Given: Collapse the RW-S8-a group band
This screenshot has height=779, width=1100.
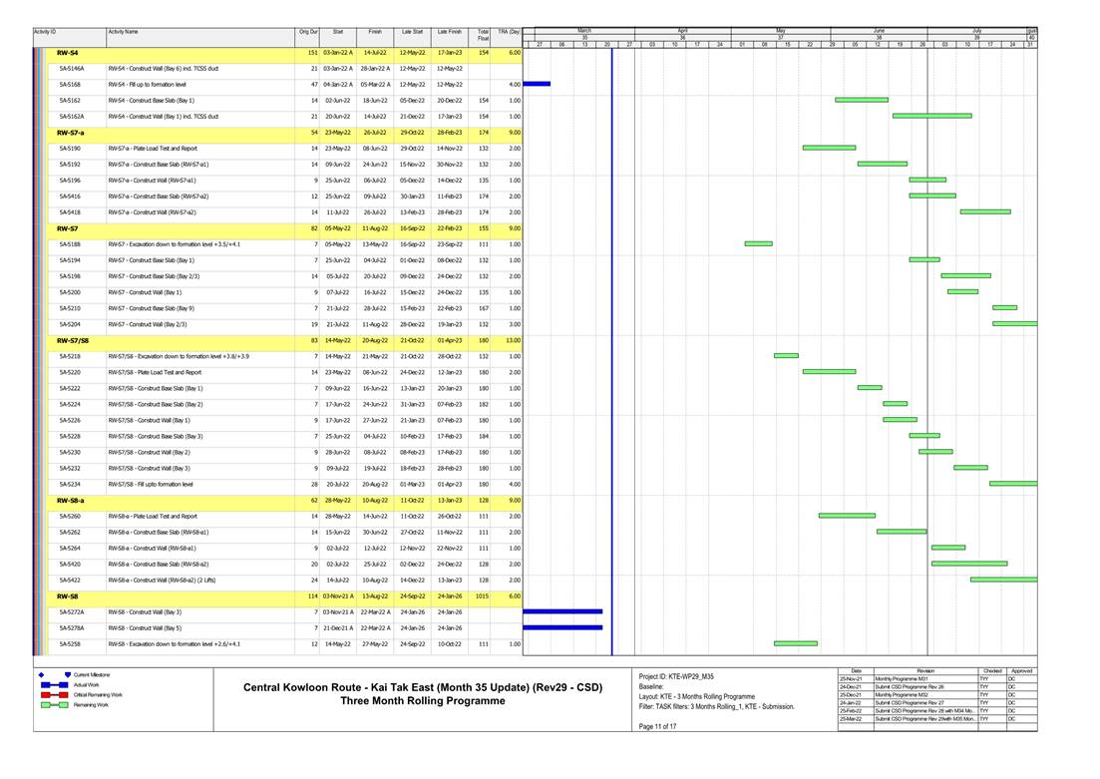Looking at the screenshot, I should point(70,500).
